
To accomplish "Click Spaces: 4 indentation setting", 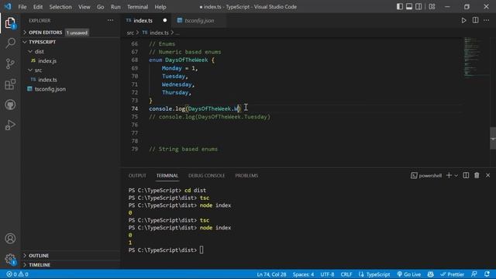I will click(x=303, y=274).
